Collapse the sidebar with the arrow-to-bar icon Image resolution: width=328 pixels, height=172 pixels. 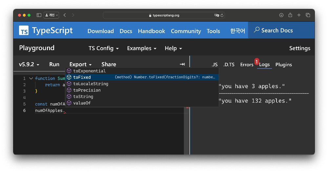(x=182, y=64)
